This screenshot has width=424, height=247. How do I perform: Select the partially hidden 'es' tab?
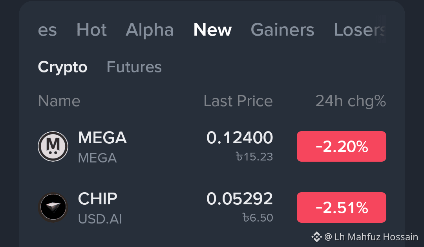point(48,30)
